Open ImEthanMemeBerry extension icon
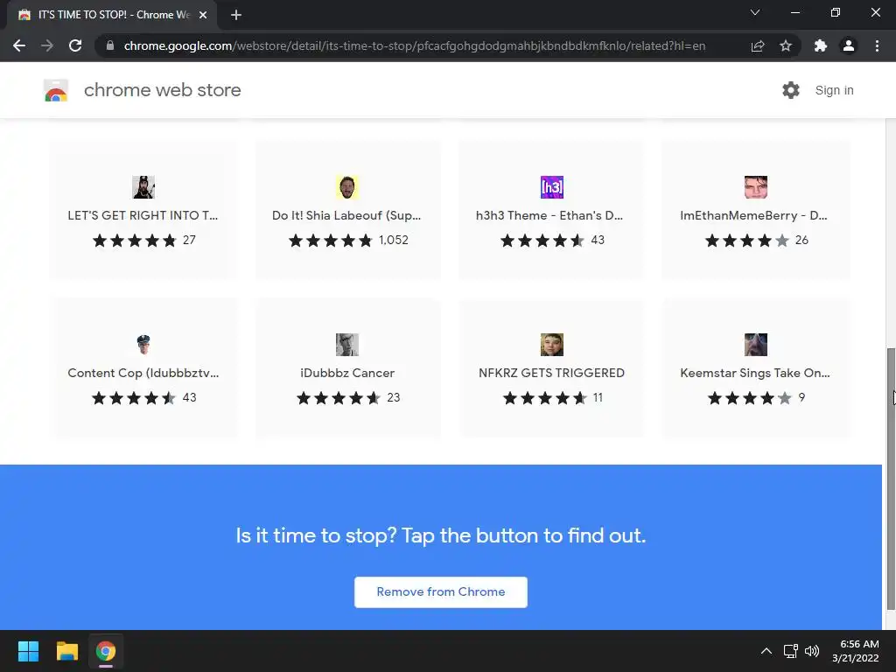This screenshot has height=672, width=896. (x=756, y=187)
